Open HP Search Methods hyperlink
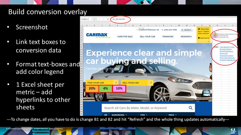 228,60
